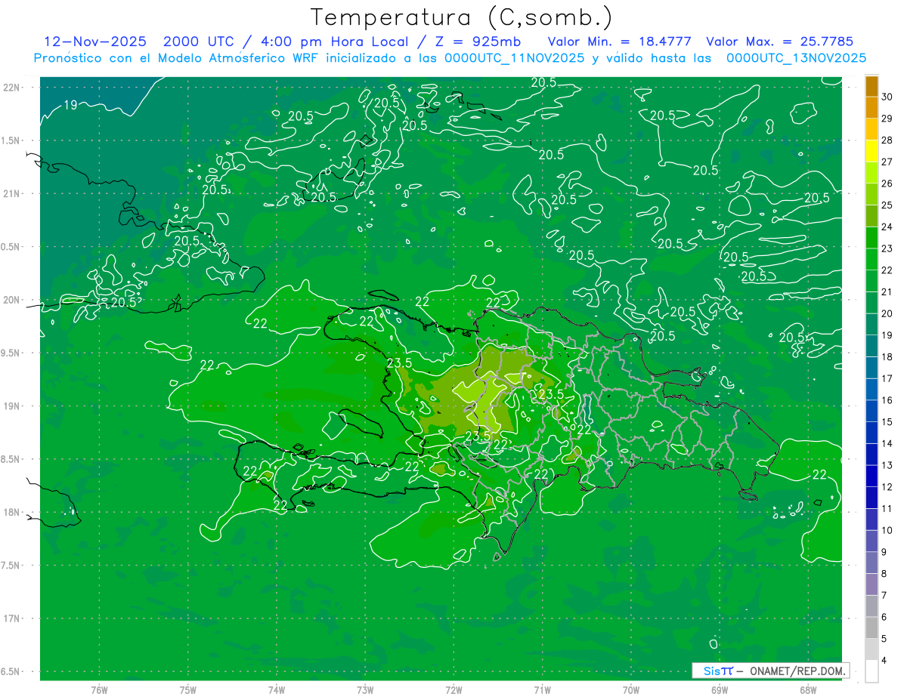Click latitude axis label "19N"
Viewport: 907px width, 700px height.
12,406
